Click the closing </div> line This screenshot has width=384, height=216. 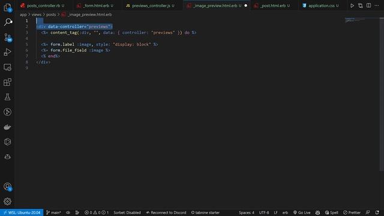coord(43,62)
